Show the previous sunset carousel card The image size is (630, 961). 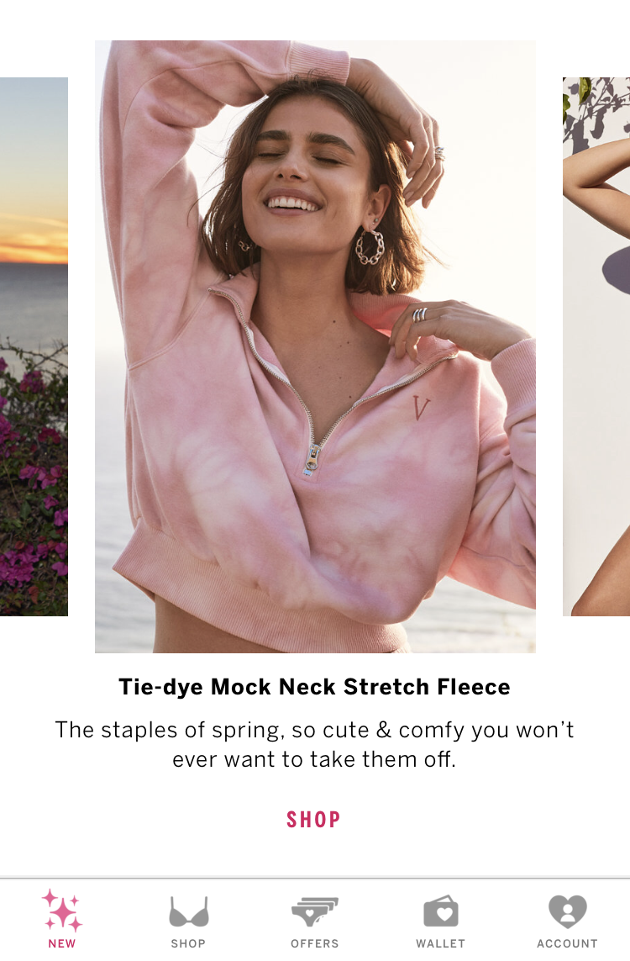(34, 346)
